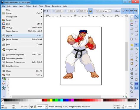This screenshot has height=110, width=140.
Task: Open the px units dropdown
Action: [x=110, y=11]
